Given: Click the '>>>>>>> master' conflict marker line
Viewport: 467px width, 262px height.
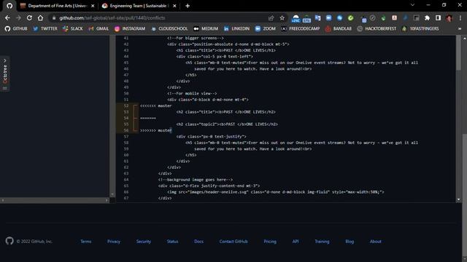Looking at the screenshot, I should pos(155,130).
